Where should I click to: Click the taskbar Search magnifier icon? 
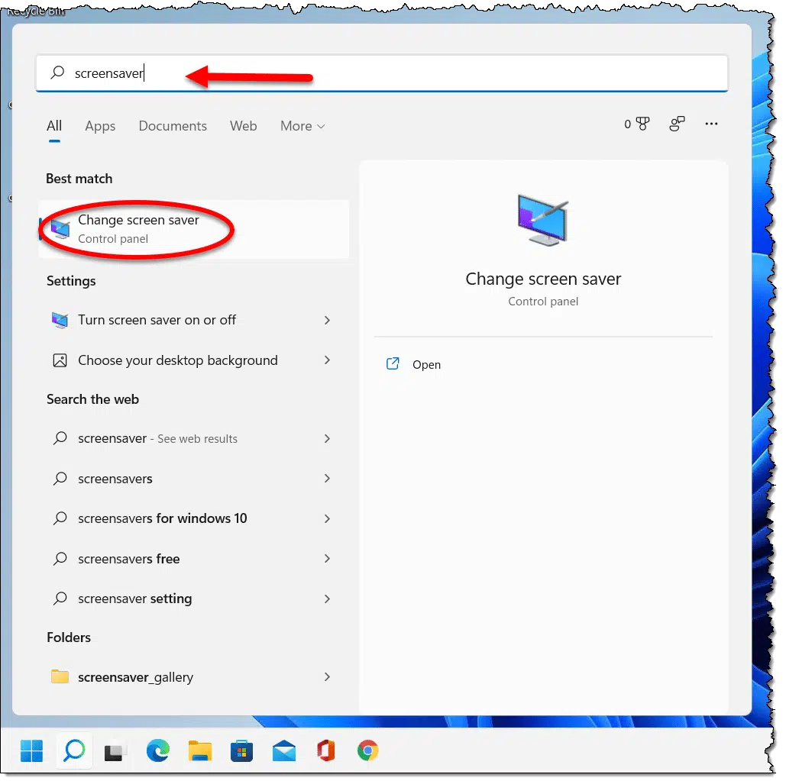(x=74, y=751)
